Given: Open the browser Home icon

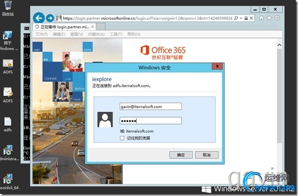Looking at the screenshot, I should [262, 18].
